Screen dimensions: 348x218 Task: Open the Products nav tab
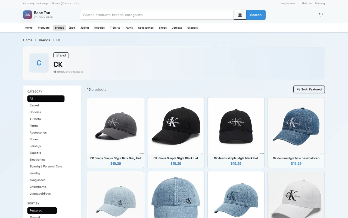pyautogui.click(x=43, y=28)
